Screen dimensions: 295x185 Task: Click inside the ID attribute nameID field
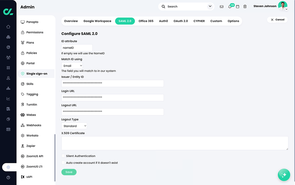coord(77,47)
